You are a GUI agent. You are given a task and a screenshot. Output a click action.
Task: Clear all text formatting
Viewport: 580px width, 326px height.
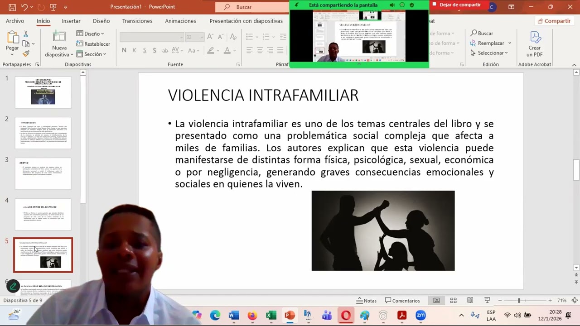[x=233, y=37]
